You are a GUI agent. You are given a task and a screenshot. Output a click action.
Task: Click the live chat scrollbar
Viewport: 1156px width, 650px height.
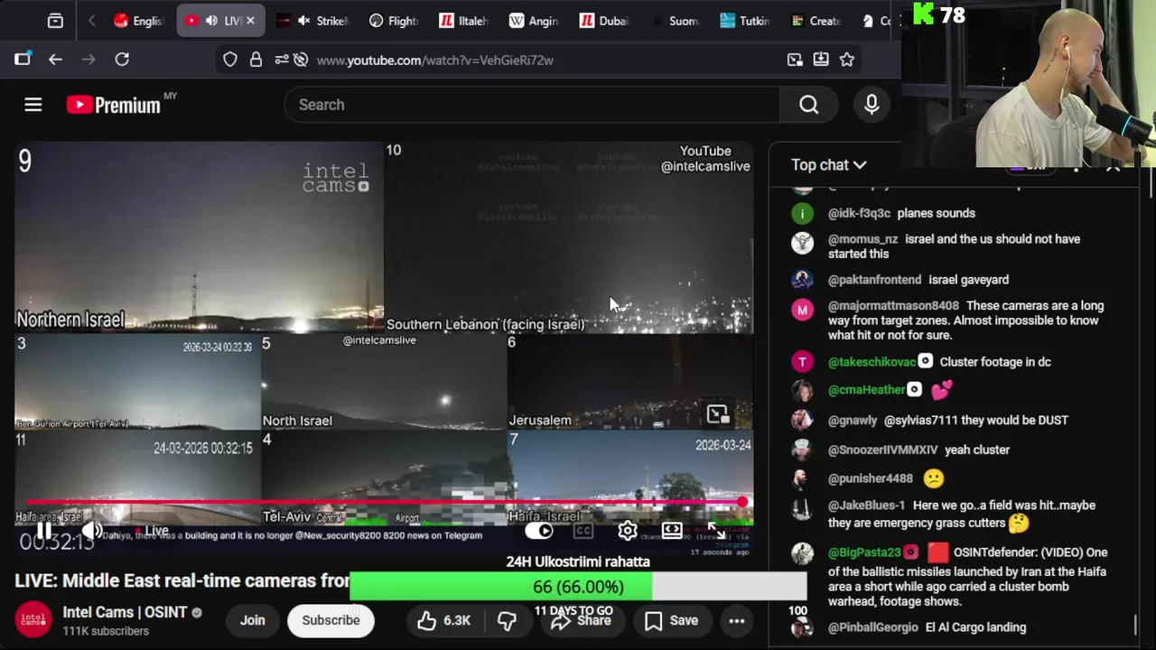tap(1135, 626)
